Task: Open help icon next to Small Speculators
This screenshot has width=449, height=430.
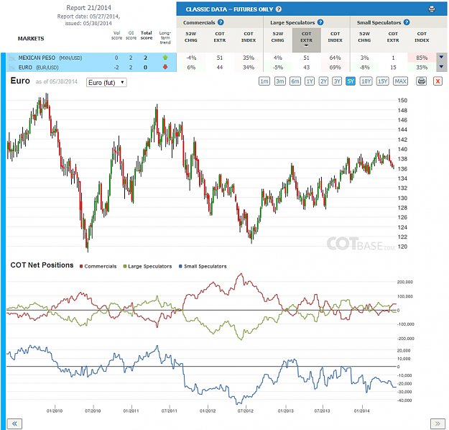Action: tap(407, 22)
